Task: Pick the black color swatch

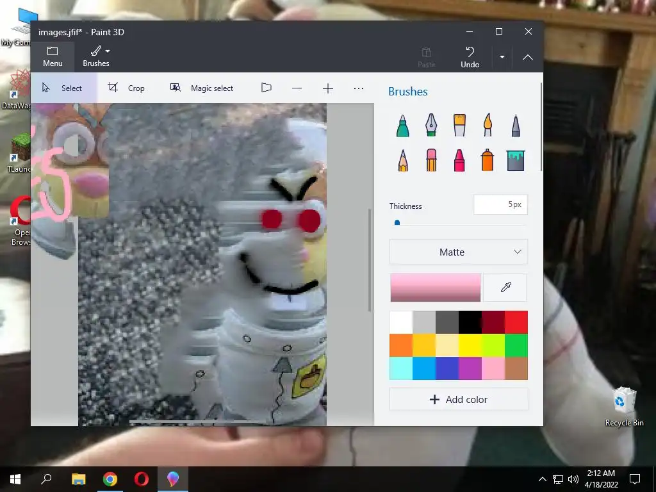Action: tap(470, 322)
